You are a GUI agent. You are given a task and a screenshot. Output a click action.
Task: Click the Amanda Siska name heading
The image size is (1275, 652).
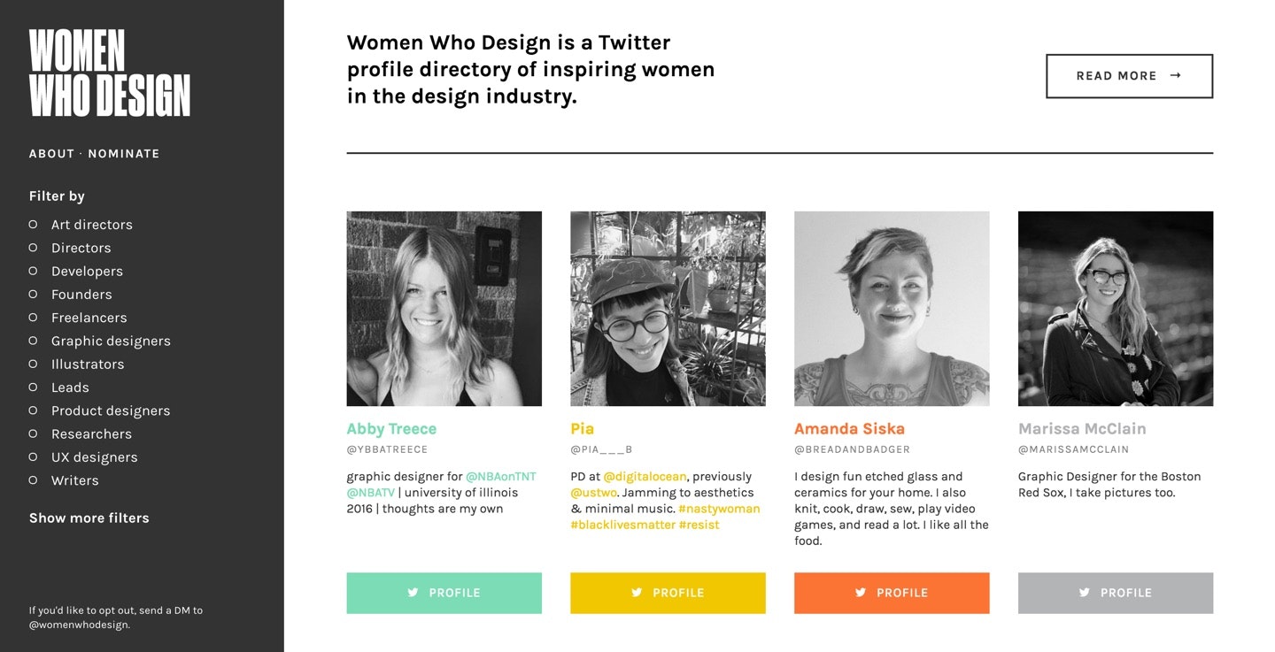pyautogui.click(x=849, y=429)
